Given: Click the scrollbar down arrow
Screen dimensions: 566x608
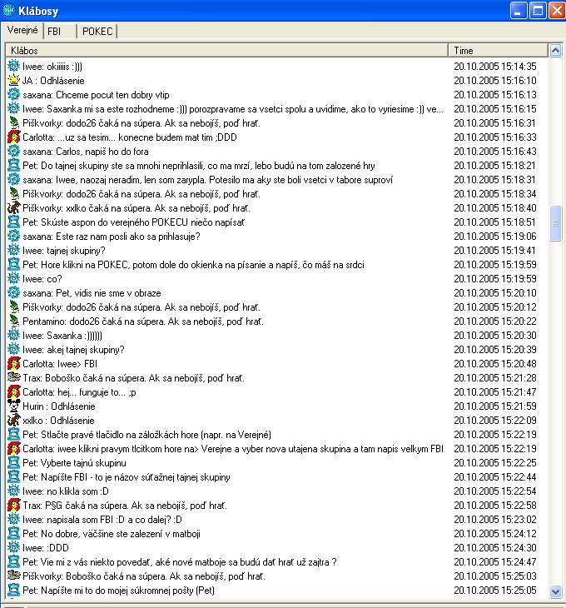Looking at the screenshot, I should [x=557, y=591].
